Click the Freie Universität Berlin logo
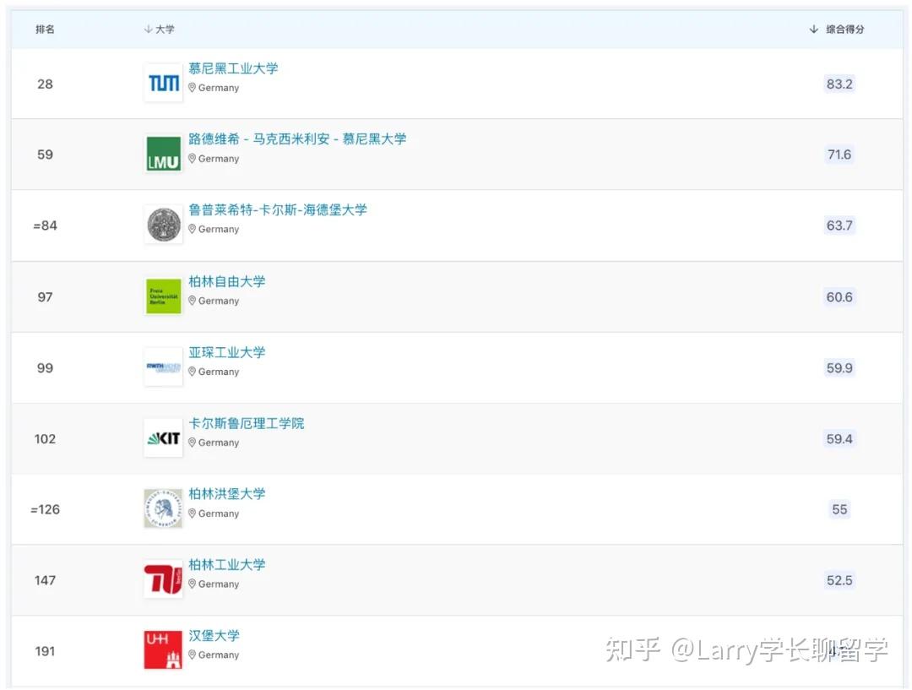Image resolution: width=912 pixels, height=690 pixels. (164, 296)
